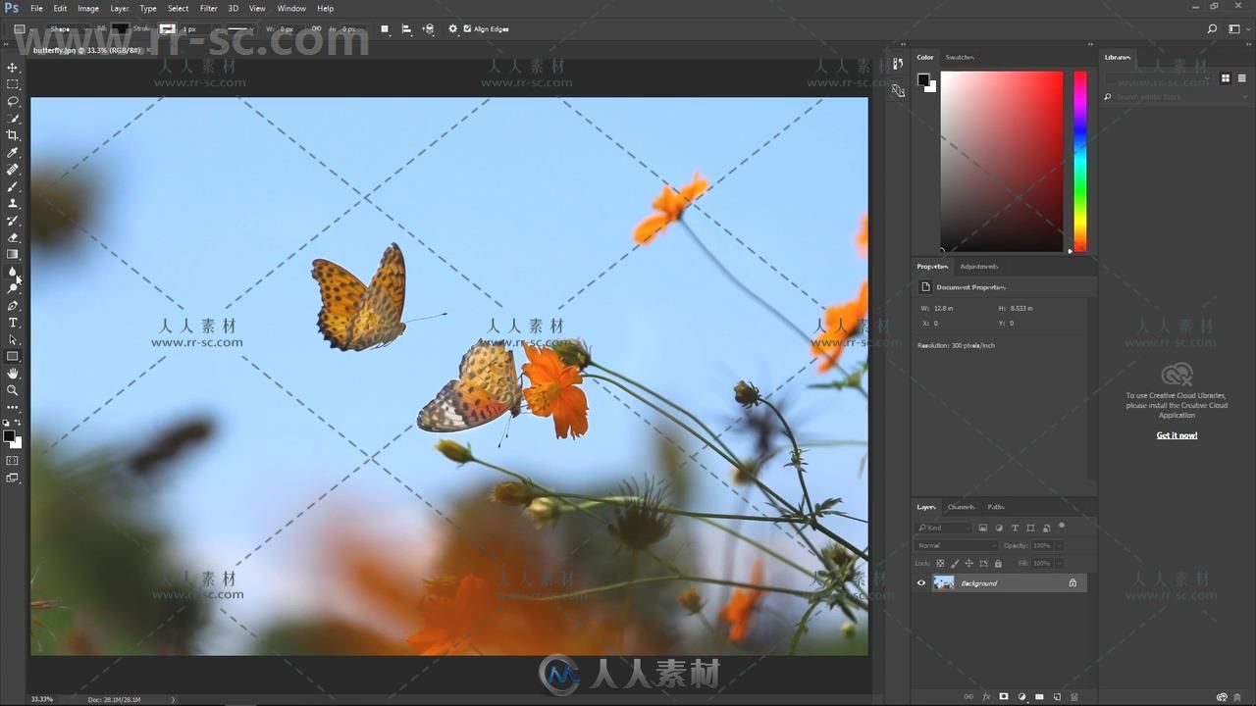Open the layer Fill dropdown arrow

click(1059, 564)
